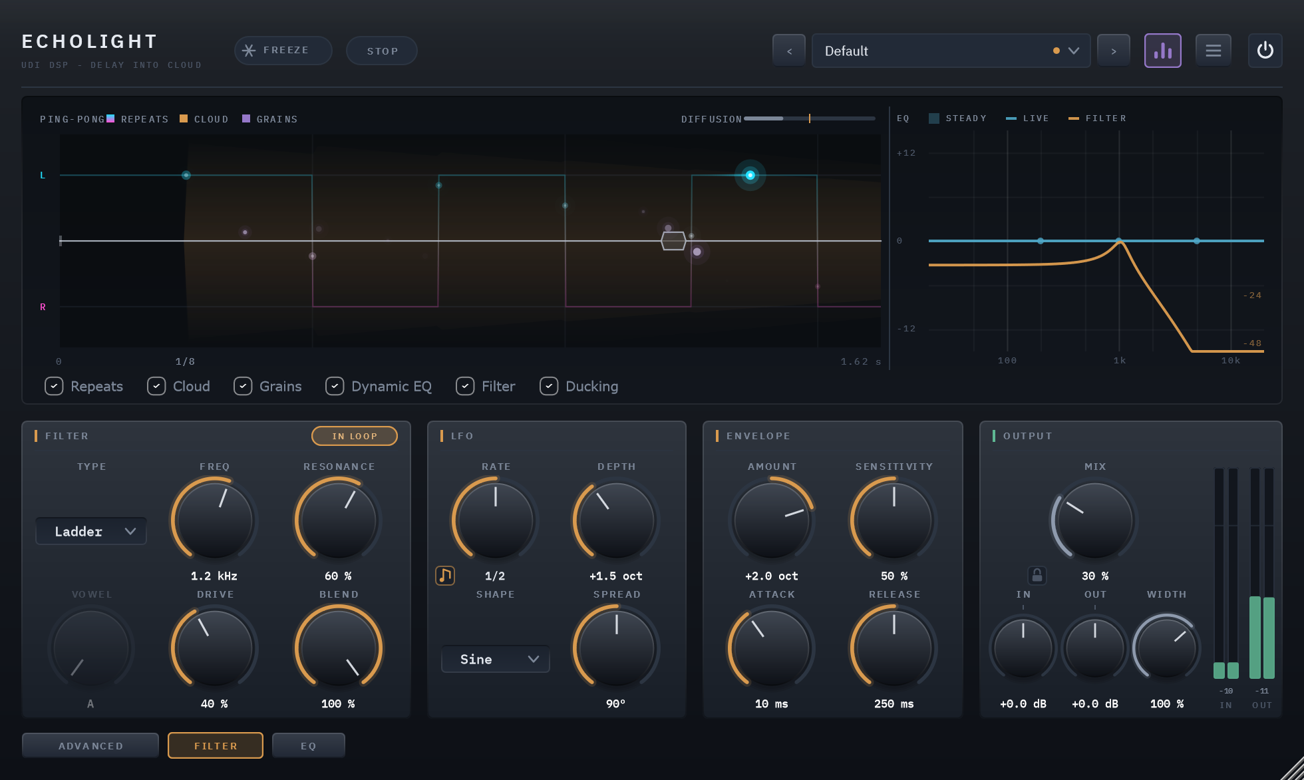Switch to the Filter tab
1304x780 pixels.
pyautogui.click(x=216, y=745)
